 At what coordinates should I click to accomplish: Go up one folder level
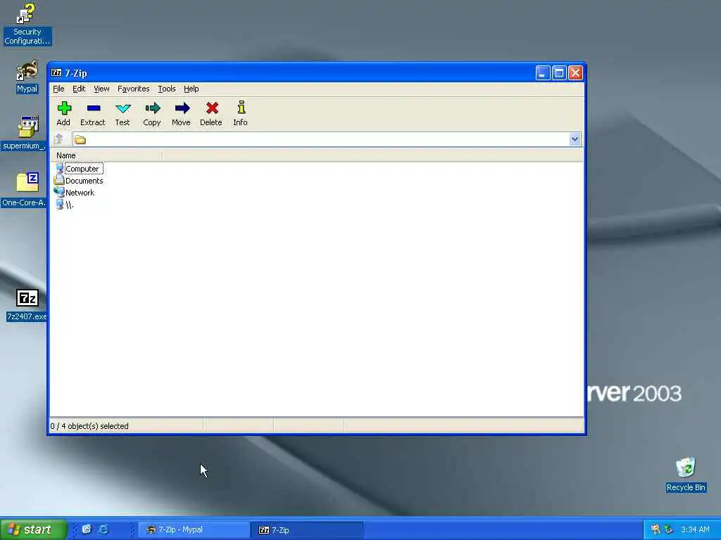tap(59, 139)
